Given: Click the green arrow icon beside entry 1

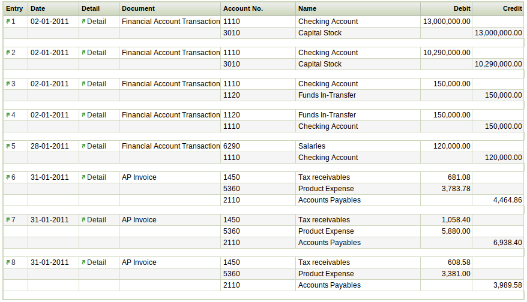Looking at the screenshot, I should [x=8, y=22].
